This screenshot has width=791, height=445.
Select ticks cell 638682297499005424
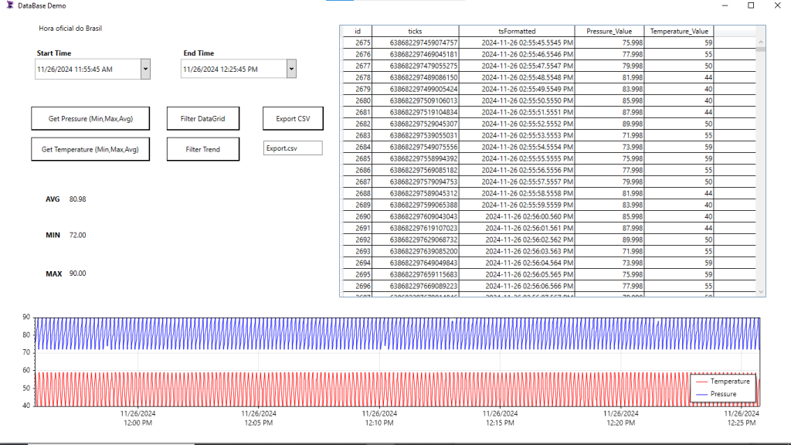coord(415,90)
